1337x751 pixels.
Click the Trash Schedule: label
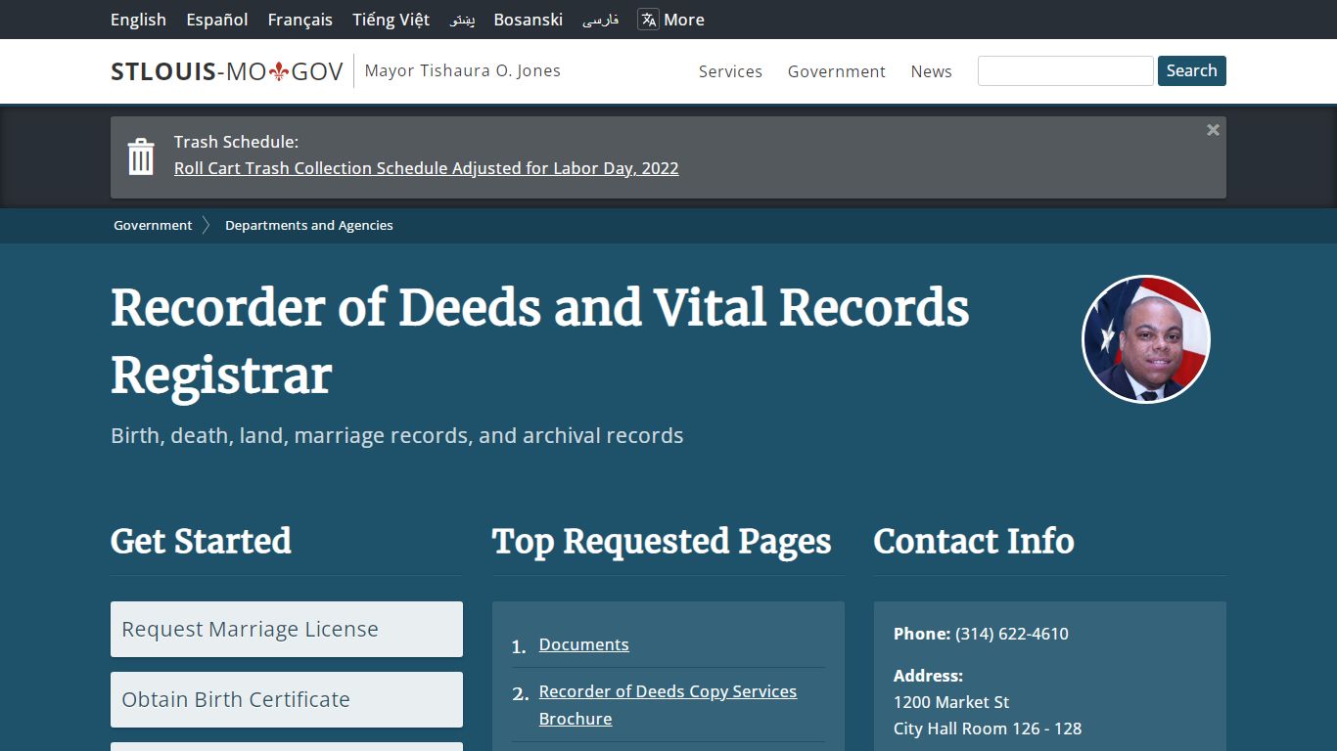coord(237,142)
